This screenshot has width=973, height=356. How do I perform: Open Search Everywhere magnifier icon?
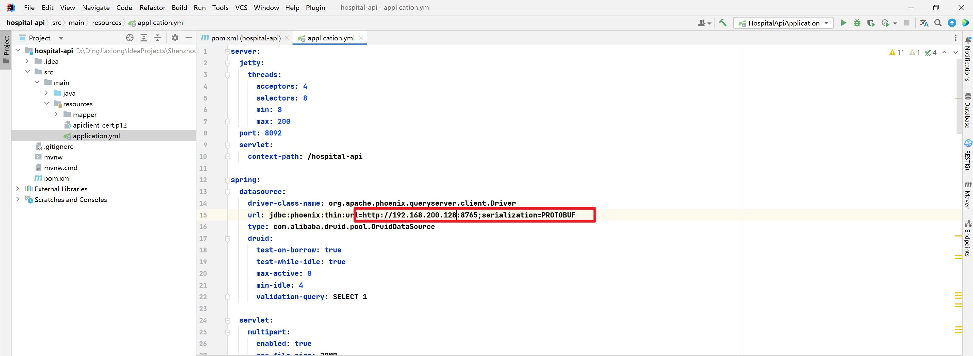click(x=938, y=23)
